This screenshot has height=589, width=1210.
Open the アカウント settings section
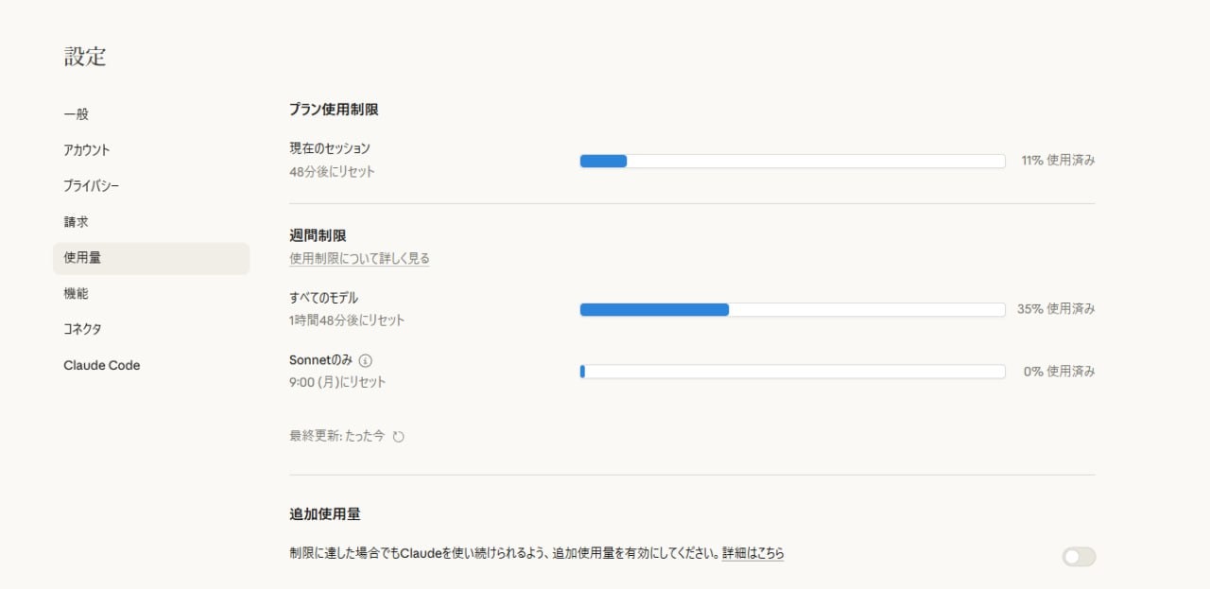87,149
